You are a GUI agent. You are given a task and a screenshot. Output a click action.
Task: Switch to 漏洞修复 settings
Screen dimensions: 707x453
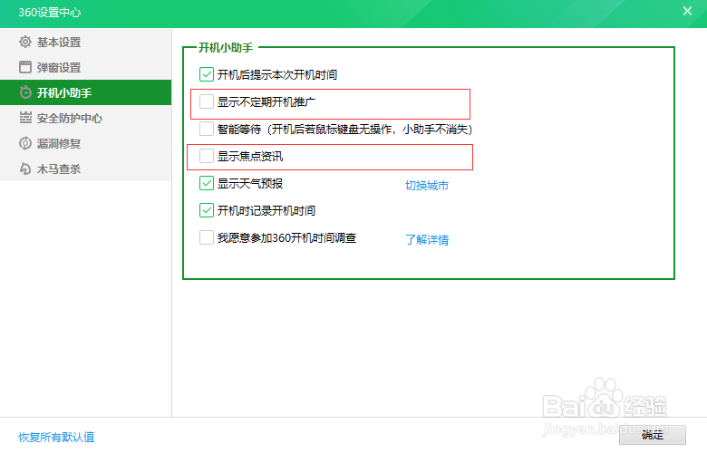(86, 143)
